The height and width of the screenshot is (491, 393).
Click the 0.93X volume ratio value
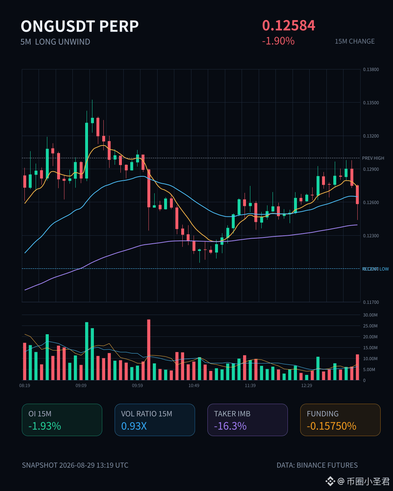coord(134,426)
